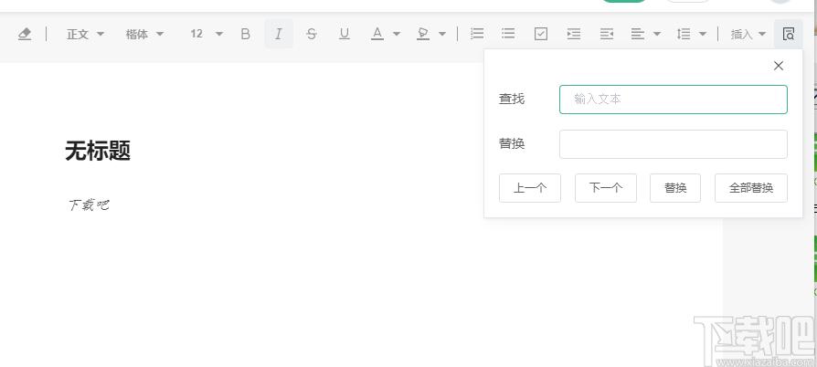Focus the 查找 search text field

click(x=674, y=100)
